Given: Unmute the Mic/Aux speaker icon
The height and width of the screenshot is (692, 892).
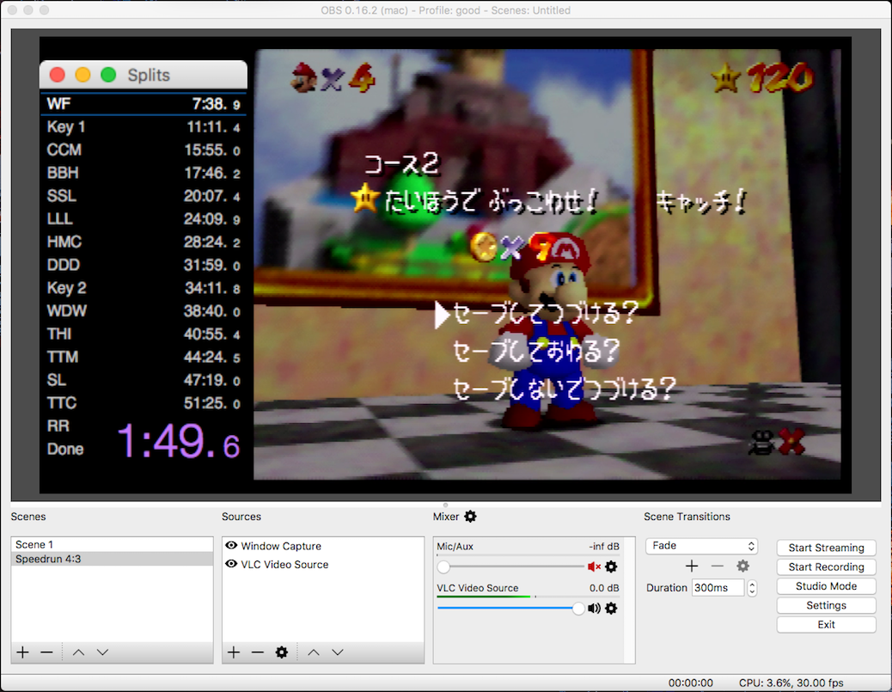Looking at the screenshot, I should coord(594,566).
